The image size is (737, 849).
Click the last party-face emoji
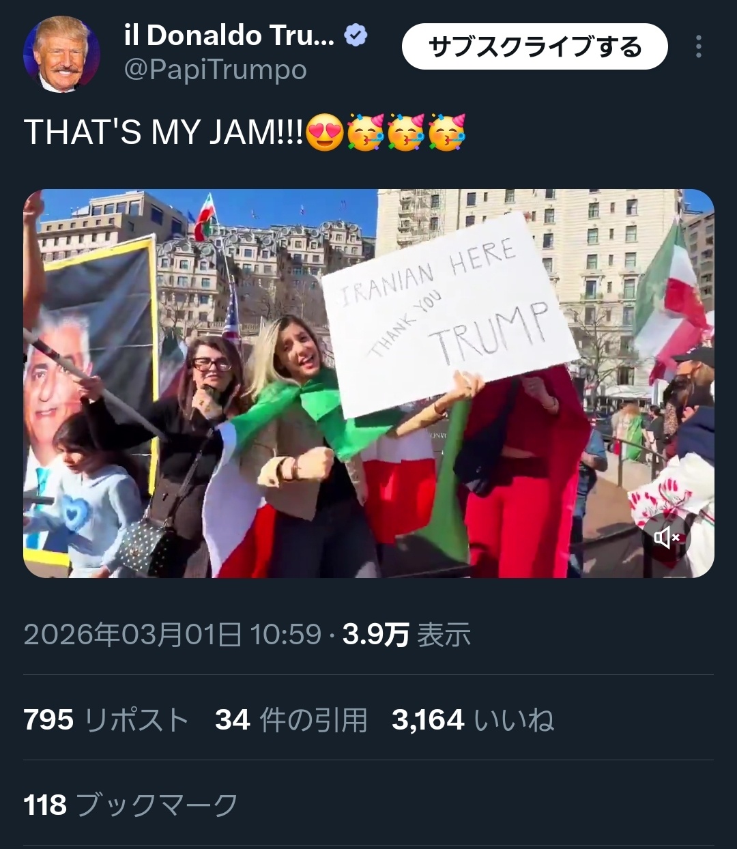446,132
